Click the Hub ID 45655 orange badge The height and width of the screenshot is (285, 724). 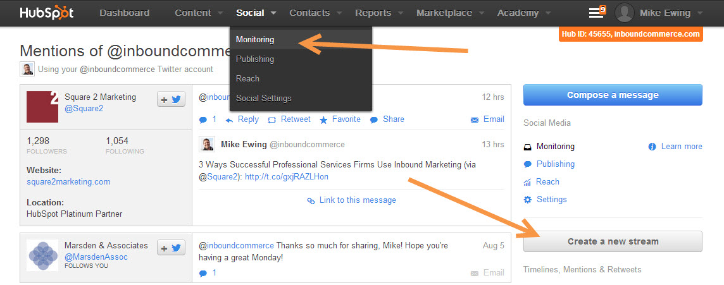631,34
